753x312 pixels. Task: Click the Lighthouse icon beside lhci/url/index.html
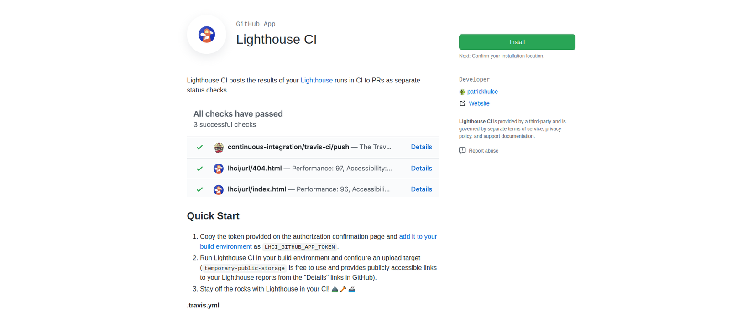point(219,189)
